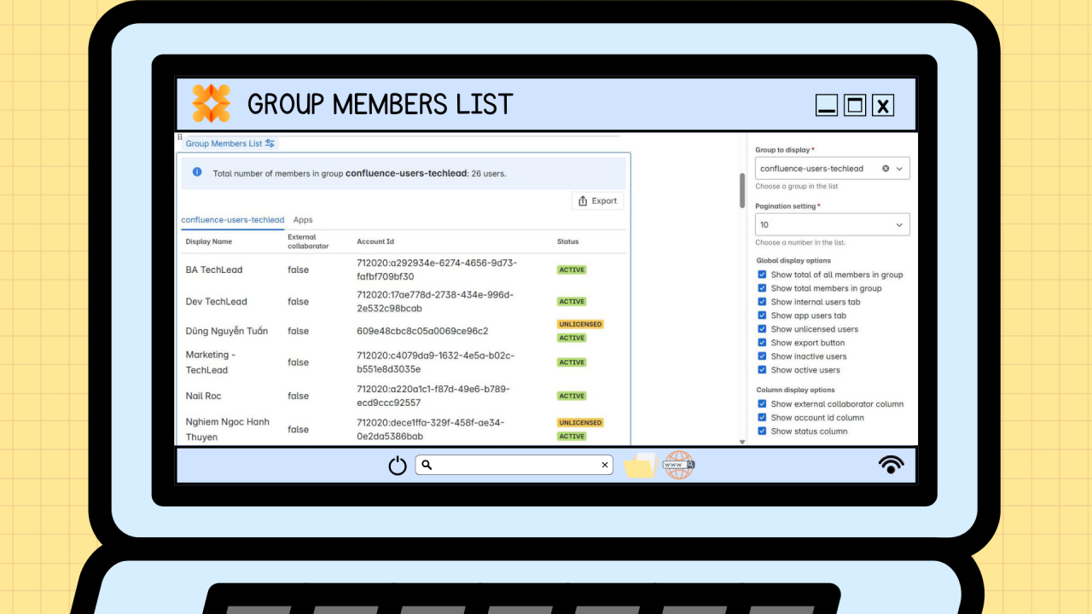The height and width of the screenshot is (614, 1092).
Task: Click the Account Id column header
Action: (375, 242)
